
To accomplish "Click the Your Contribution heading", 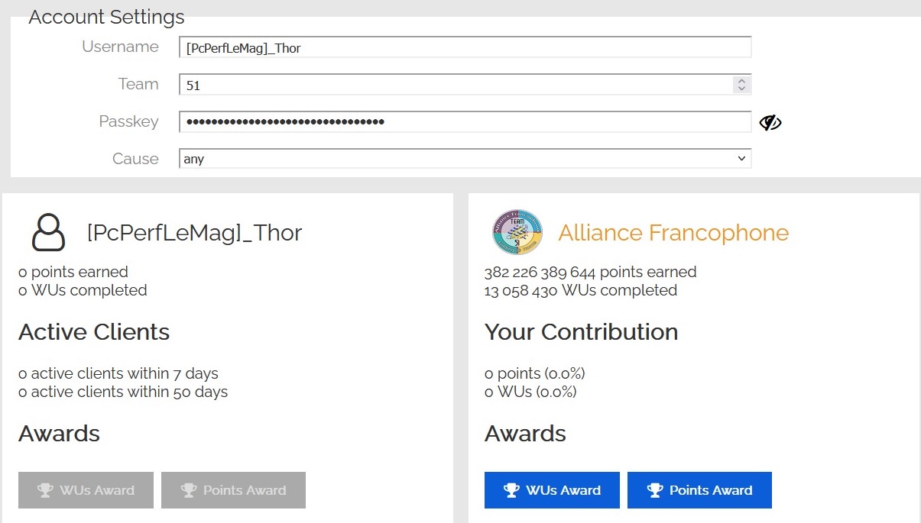I will pyautogui.click(x=581, y=332).
